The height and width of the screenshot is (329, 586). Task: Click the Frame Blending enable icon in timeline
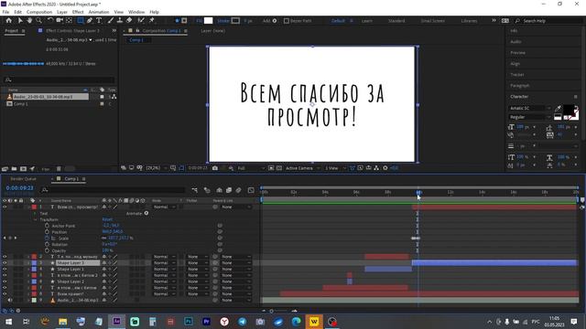(x=229, y=190)
